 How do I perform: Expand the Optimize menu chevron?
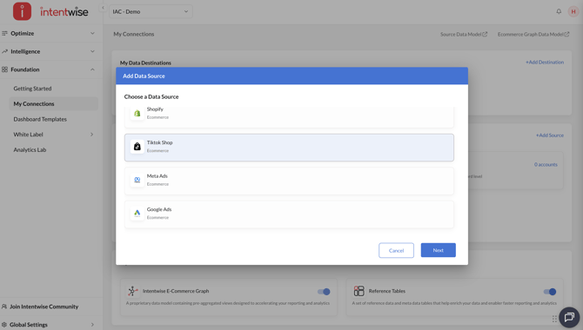[92, 33]
